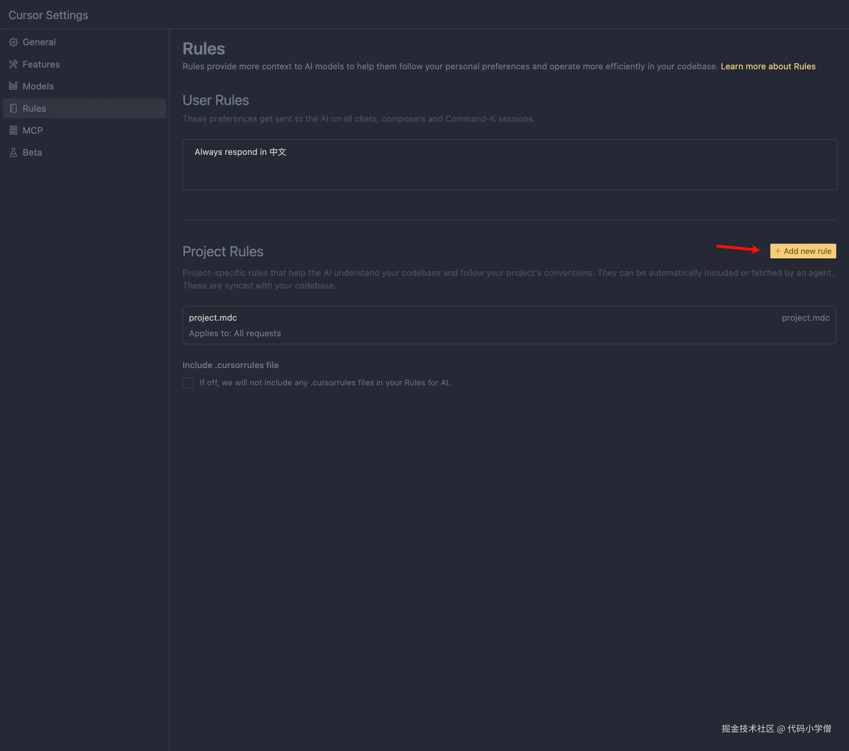Click the MCP server icon
Viewport: 849px width, 751px height.
13,130
